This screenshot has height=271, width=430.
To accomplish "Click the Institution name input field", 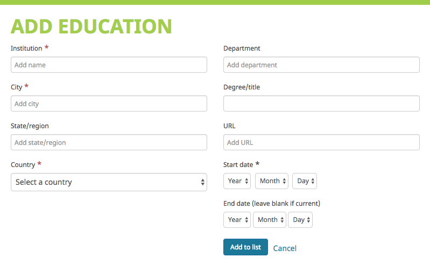I will click(x=109, y=65).
